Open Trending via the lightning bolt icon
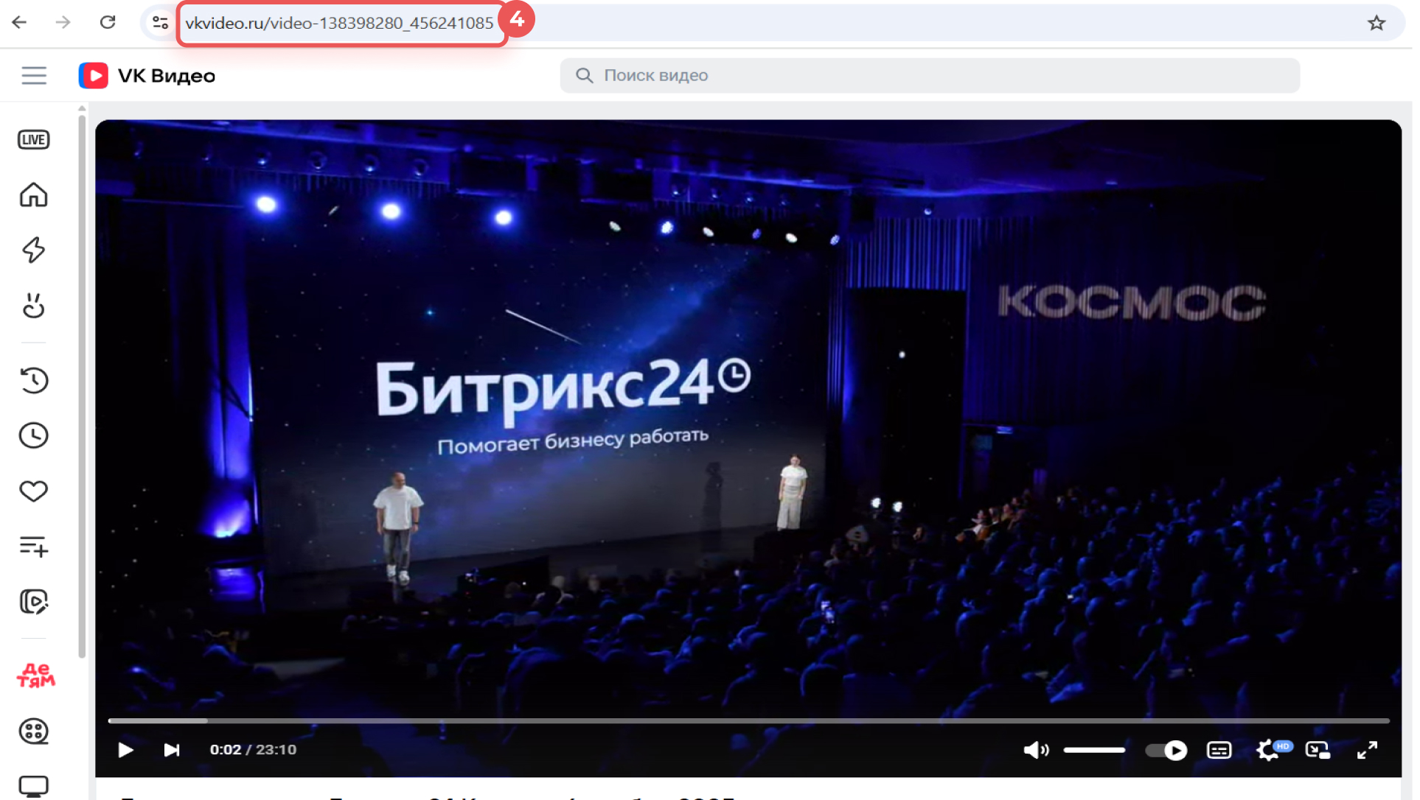Image resolution: width=1420 pixels, height=800 pixels. click(x=34, y=250)
